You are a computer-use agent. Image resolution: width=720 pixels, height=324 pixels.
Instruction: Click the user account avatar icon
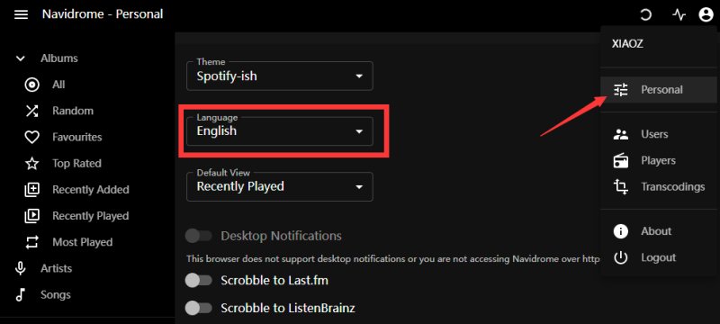706,15
